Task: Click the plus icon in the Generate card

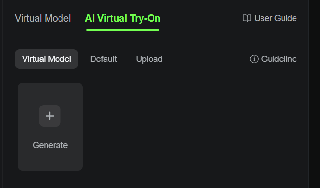Action: pyautogui.click(x=50, y=116)
